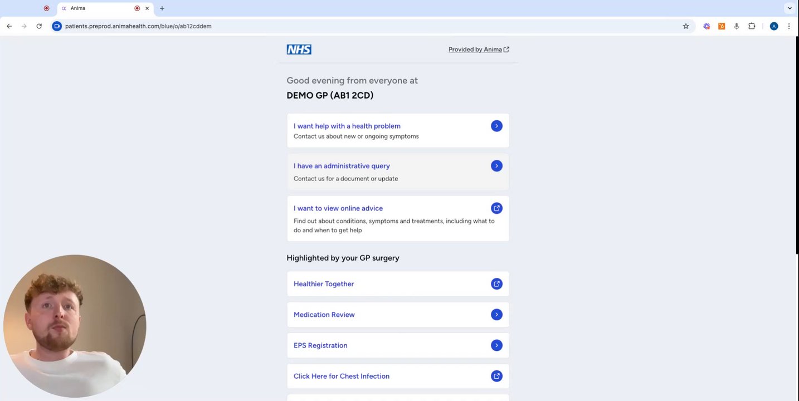The image size is (799, 401).
Task: Bookmark this page with the star icon
Action: pyautogui.click(x=686, y=26)
